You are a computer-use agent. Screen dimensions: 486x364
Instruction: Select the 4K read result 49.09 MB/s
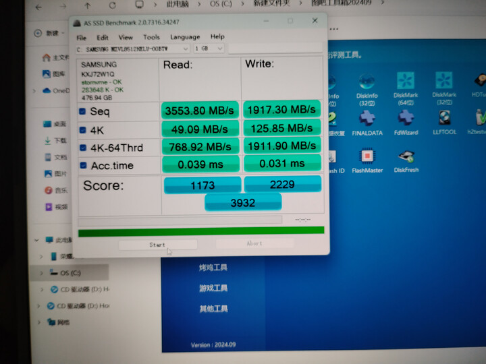coord(200,129)
